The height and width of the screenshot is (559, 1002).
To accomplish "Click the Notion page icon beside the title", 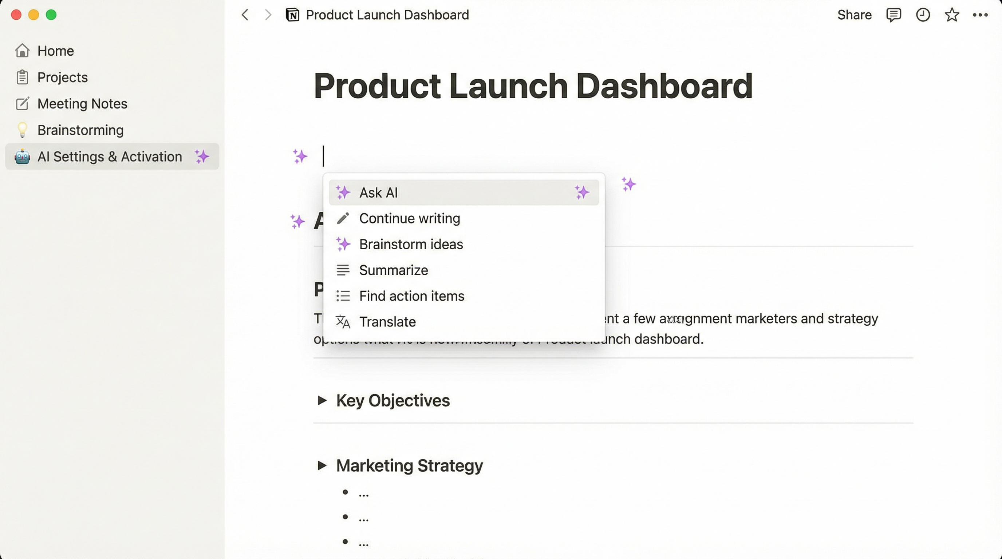I will [292, 15].
